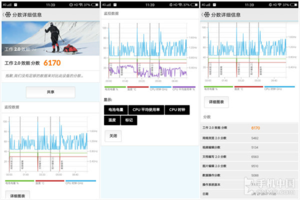Click the 关闭 close button
This screenshot has width=300, height=200.
pos(113,136)
